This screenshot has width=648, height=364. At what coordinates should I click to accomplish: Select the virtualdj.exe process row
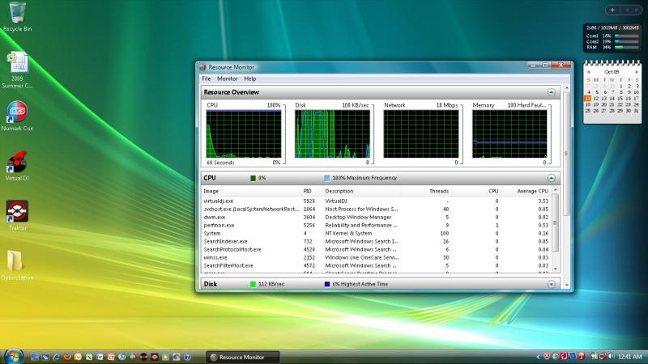(x=376, y=201)
